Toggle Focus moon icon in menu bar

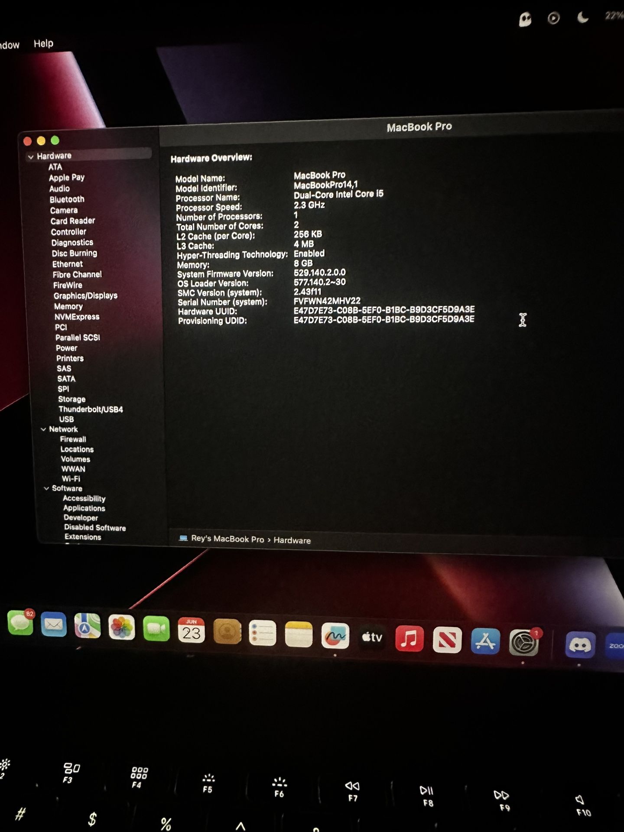point(583,17)
